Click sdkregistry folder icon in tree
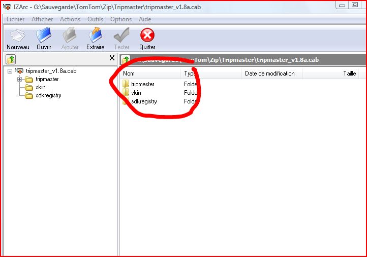Screen dimensions: 367x257 (29, 95)
